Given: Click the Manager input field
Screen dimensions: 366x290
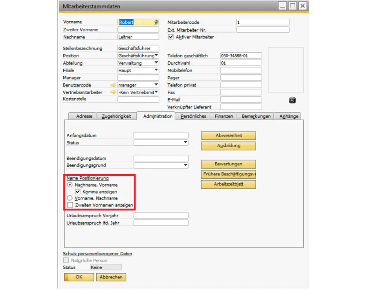Looking at the screenshot, I should [x=138, y=77].
